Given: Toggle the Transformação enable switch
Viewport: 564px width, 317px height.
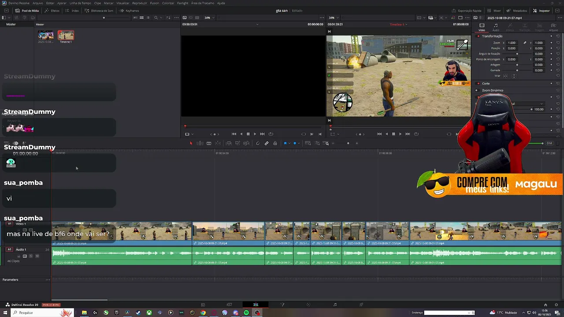Looking at the screenshot, I should point(479,36).
